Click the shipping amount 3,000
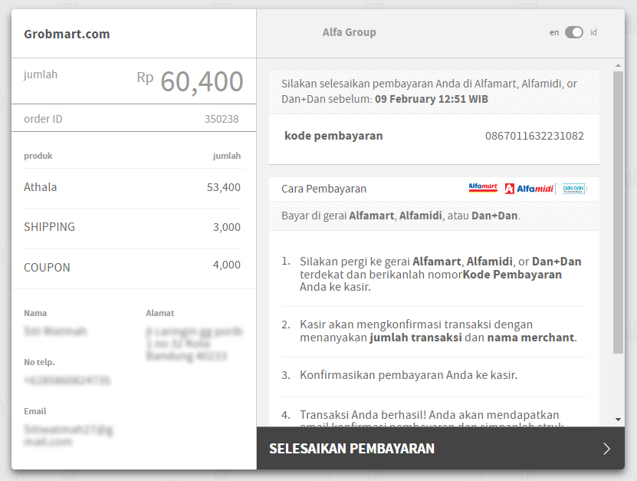 (227, 227)
